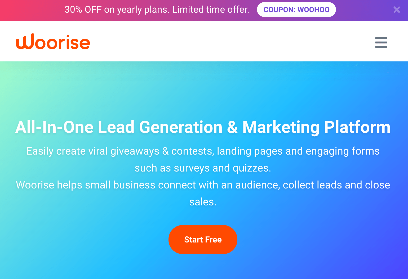Screen dimensions: 408x279
Task: Click the white WOOHOO coupon badge
Action: point(296,9)
